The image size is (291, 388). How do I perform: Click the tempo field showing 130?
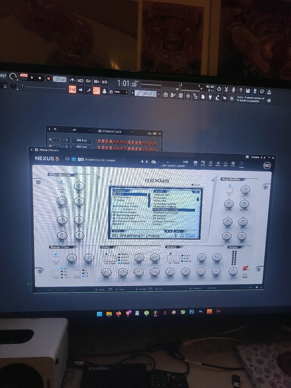[59, 79]
